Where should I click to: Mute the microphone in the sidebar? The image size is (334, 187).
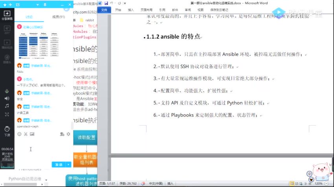click(7, 91)
